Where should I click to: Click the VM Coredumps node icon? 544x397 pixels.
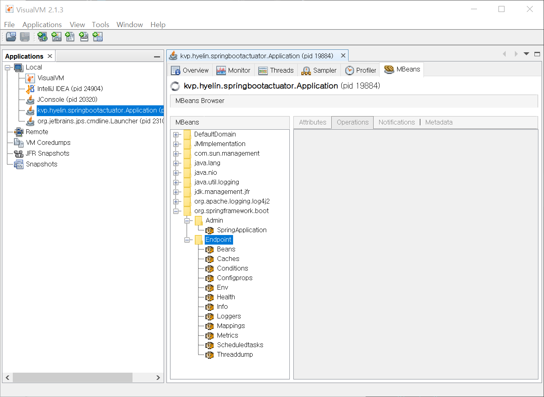click(x=19, y=142)
